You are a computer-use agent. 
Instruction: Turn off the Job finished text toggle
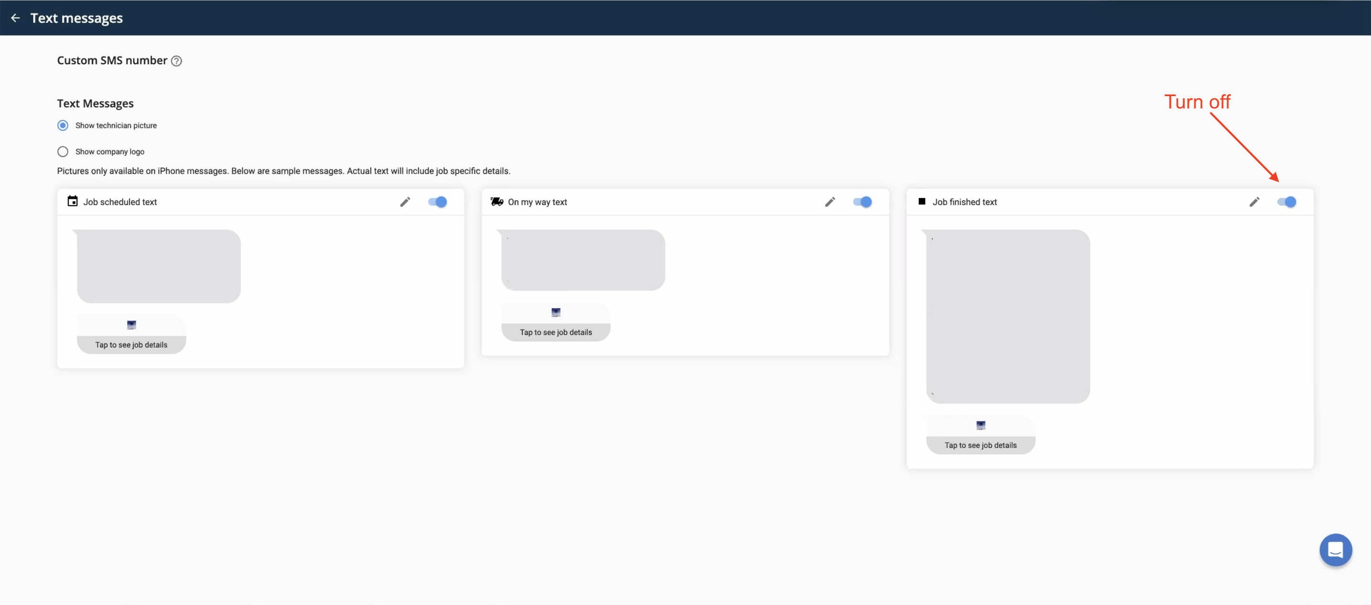tap(1286, 202)
